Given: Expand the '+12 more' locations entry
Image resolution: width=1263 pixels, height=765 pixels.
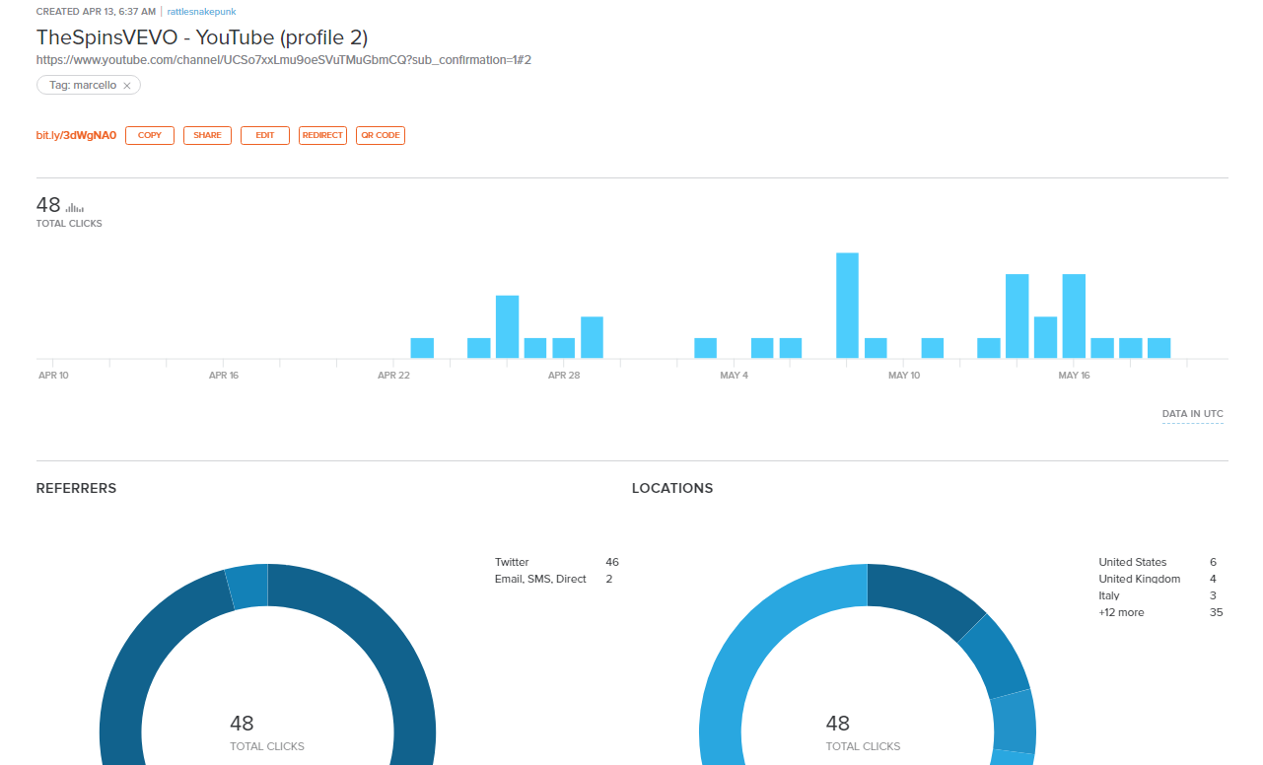Looking at the screenshot, I should [x=1122, y=612].
